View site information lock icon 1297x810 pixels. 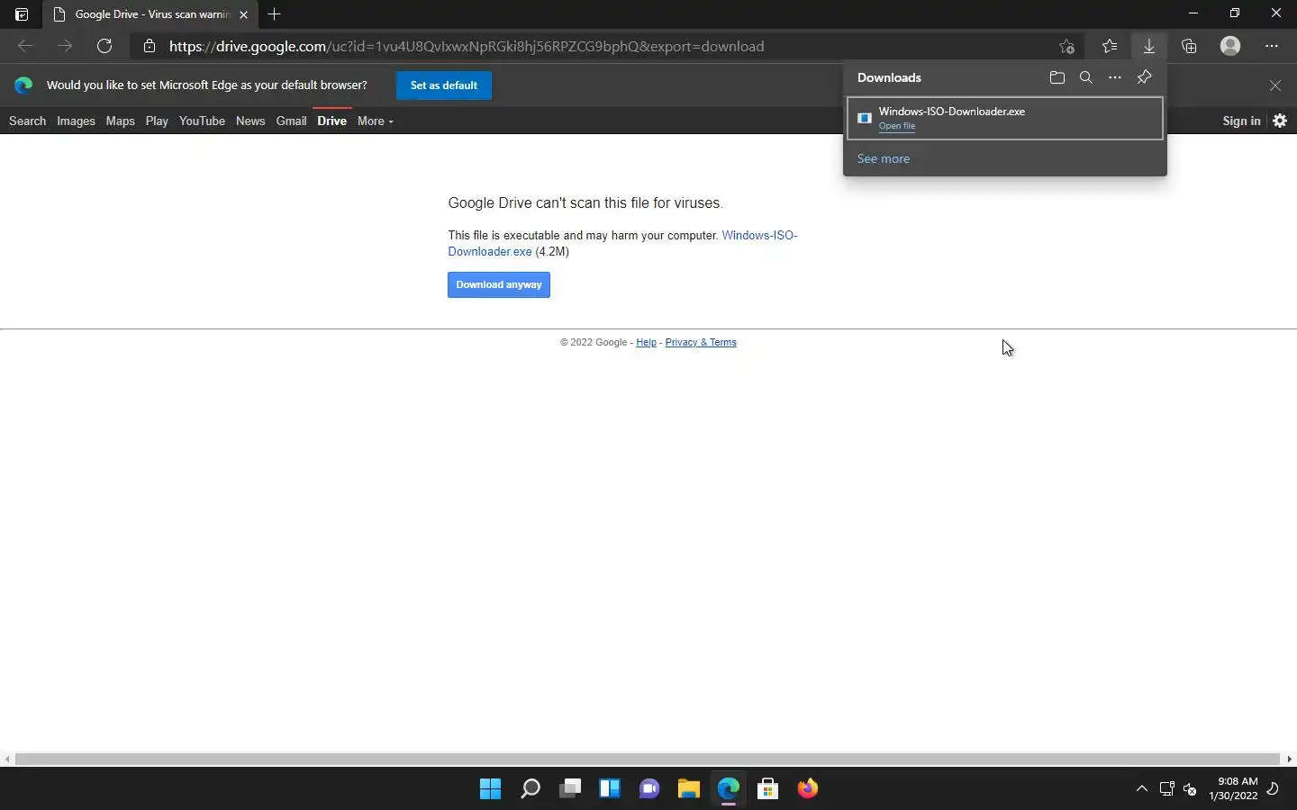(150, 46)
